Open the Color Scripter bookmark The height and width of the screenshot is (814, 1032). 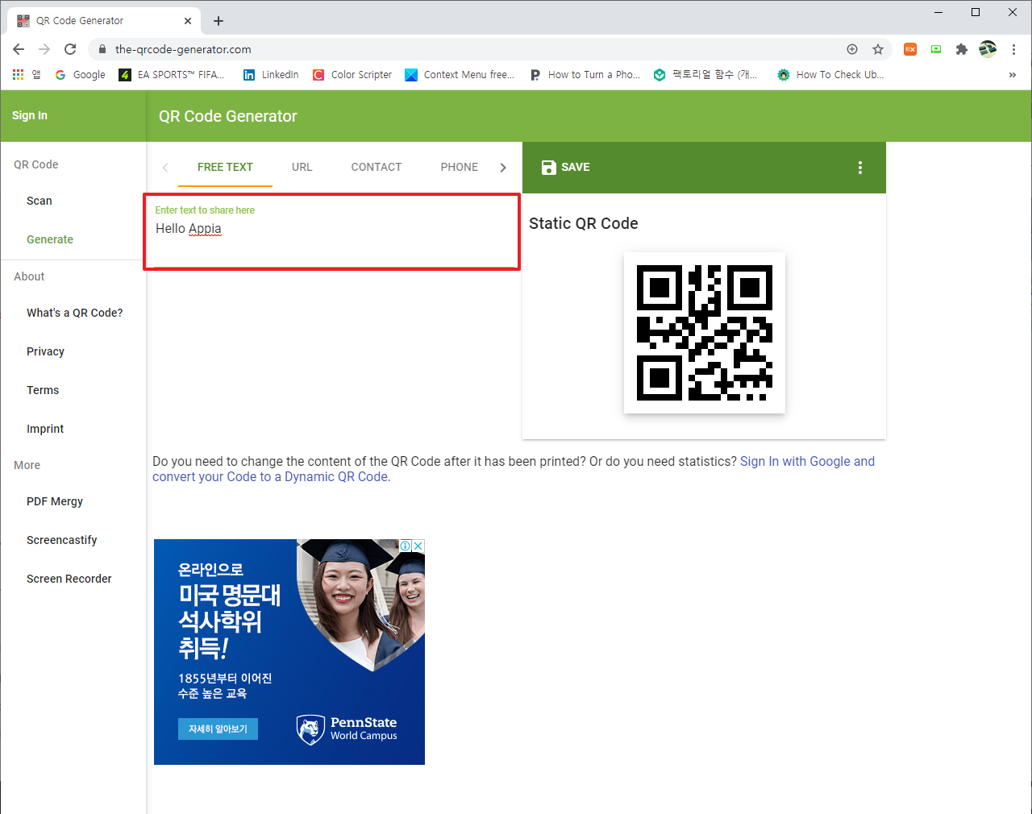[352, 74]
